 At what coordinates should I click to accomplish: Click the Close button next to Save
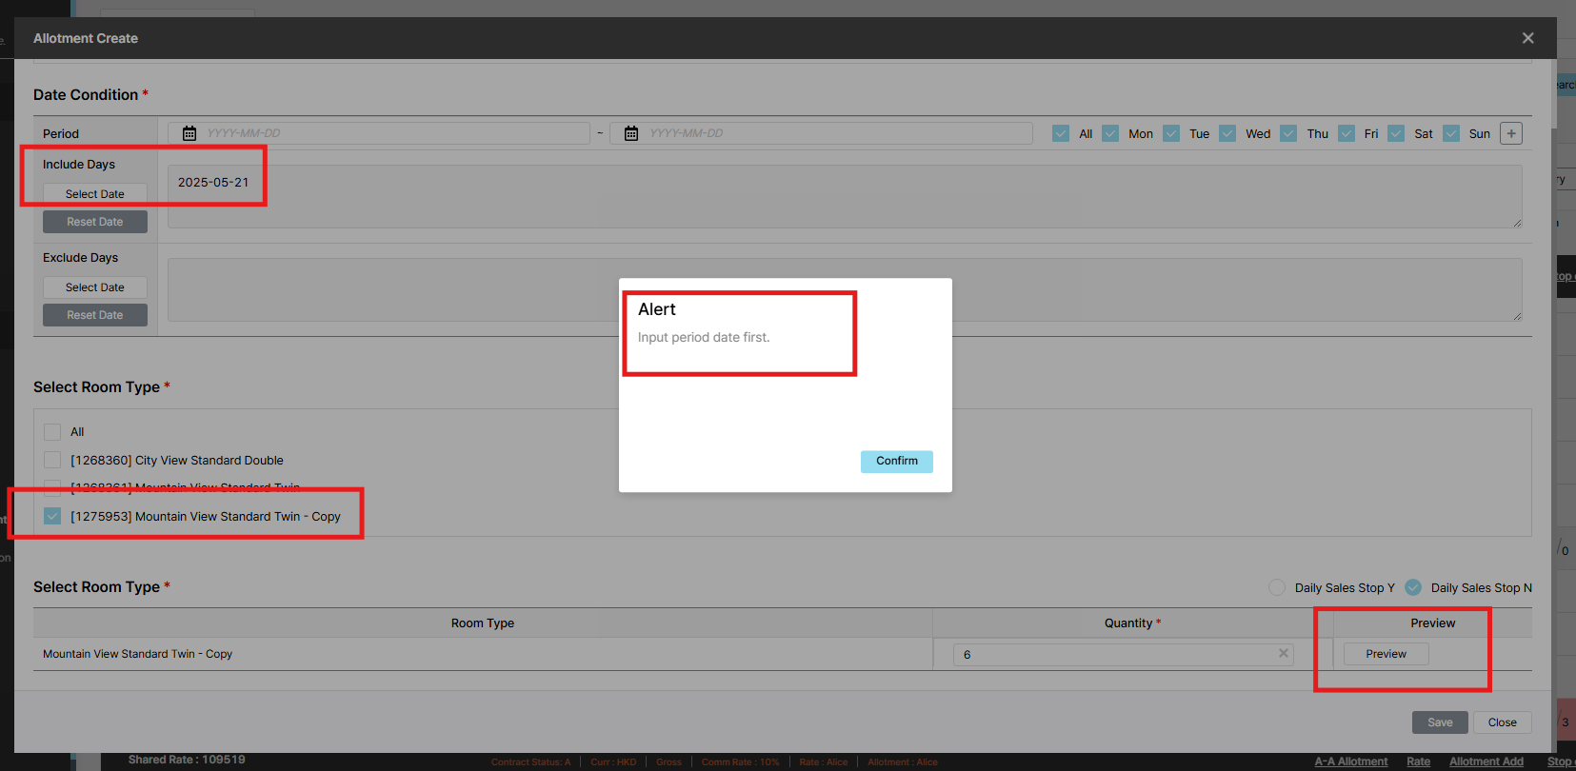coord(1503,722)
